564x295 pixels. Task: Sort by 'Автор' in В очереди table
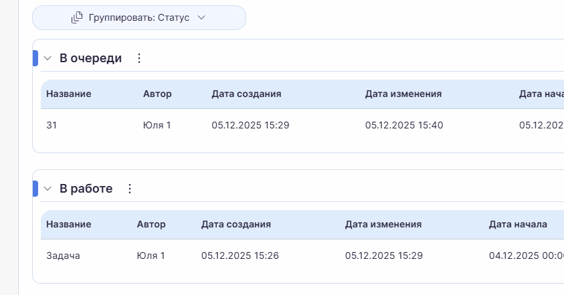(157, 94)
